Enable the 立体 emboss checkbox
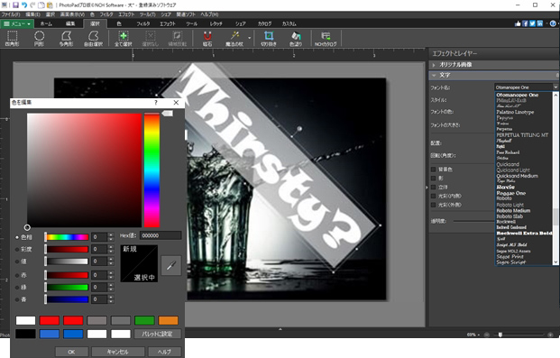Image resolution: width=560 pixels, height=358 pixels. click(x=433, y=188)
